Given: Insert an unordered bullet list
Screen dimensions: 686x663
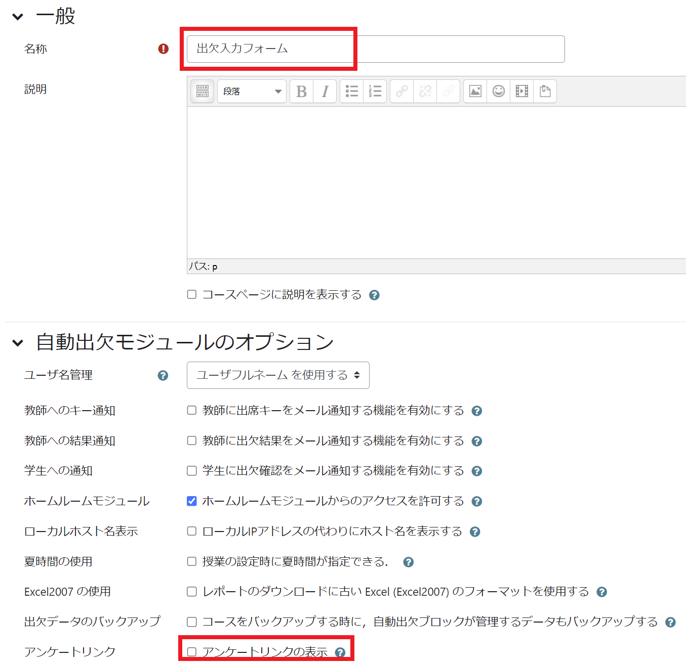Looking at the screenshot, I should [351, 91].
